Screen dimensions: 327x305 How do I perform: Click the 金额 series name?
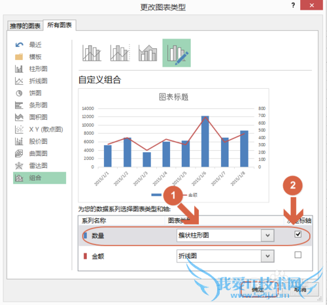pos(98,256)
